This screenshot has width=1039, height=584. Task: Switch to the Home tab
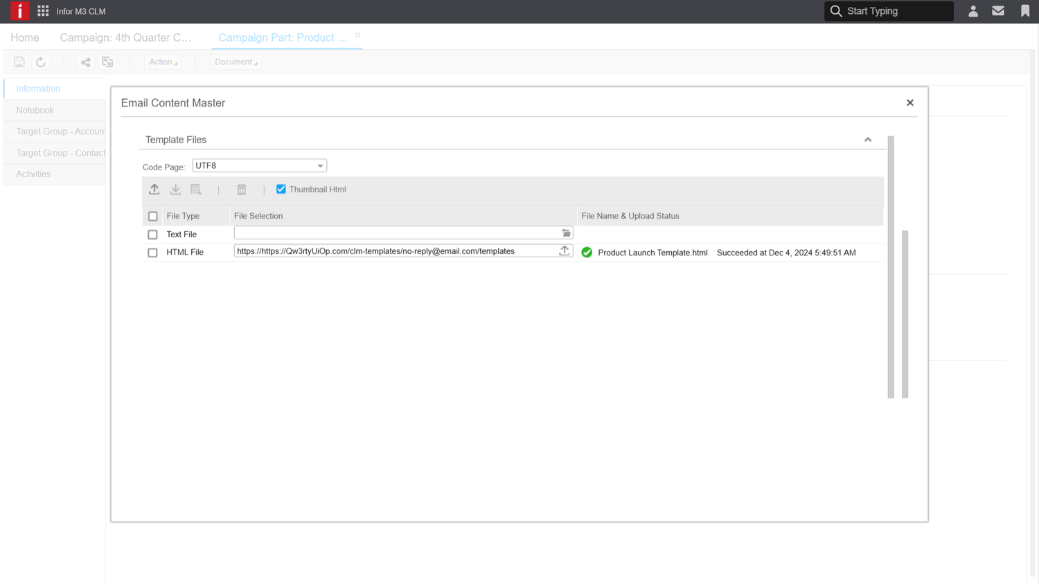click(24, 37)
